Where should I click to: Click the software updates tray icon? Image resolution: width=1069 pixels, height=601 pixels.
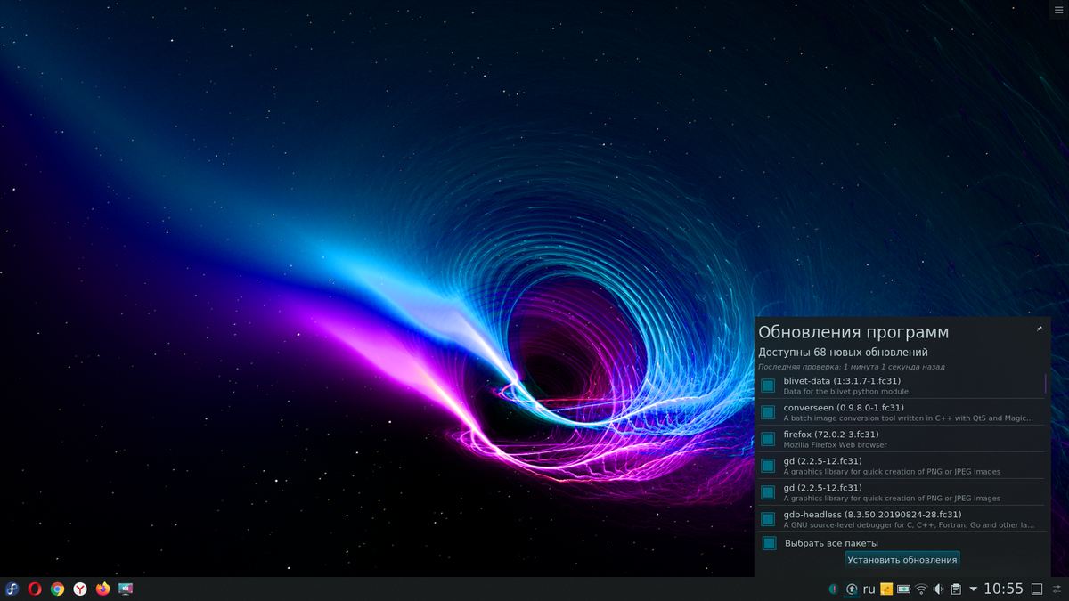click(852, 589)
